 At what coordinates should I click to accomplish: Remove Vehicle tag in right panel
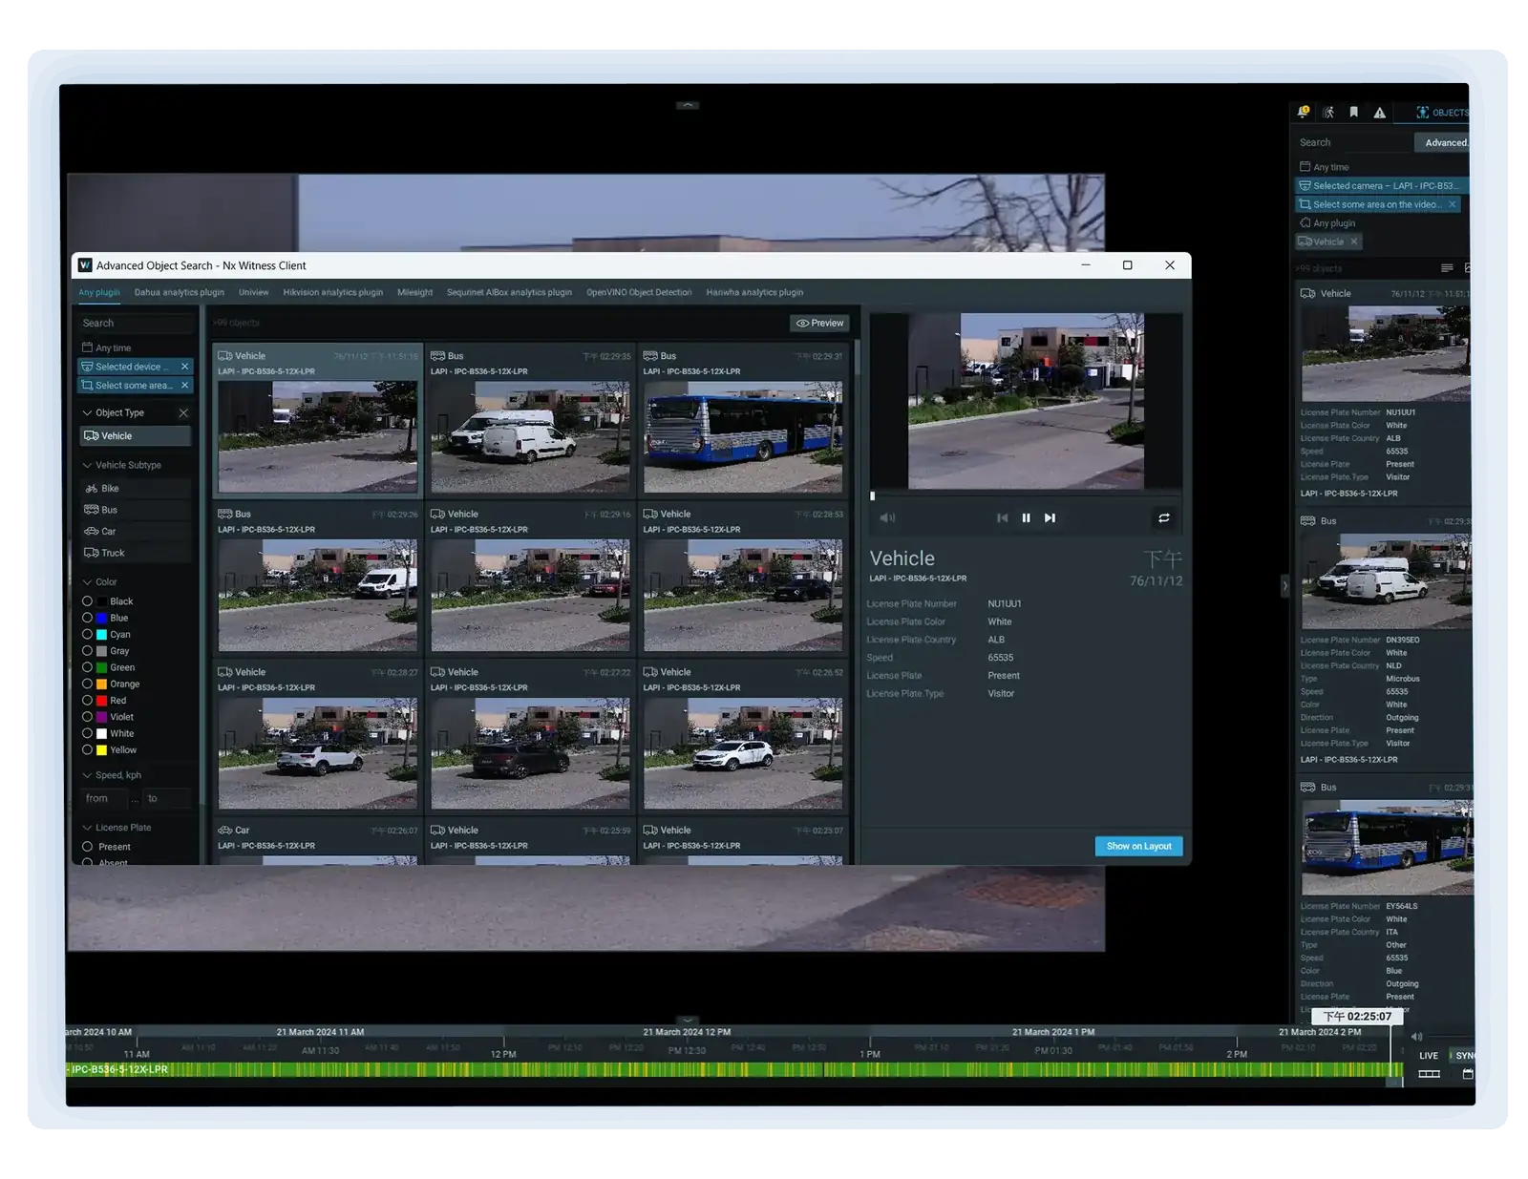(1354, 242)
